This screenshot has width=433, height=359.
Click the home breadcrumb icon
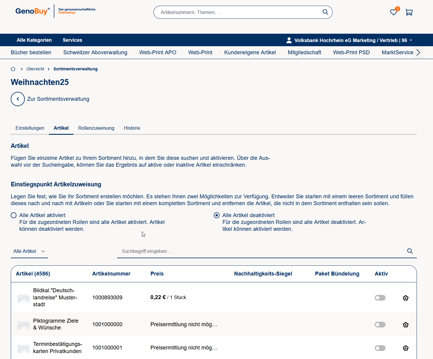pyautogui.click(x=13, y=69)
